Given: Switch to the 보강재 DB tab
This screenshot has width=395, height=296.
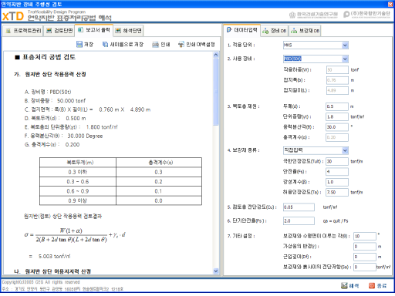Looking at the screenshot, I should click(x=305, y=31).
